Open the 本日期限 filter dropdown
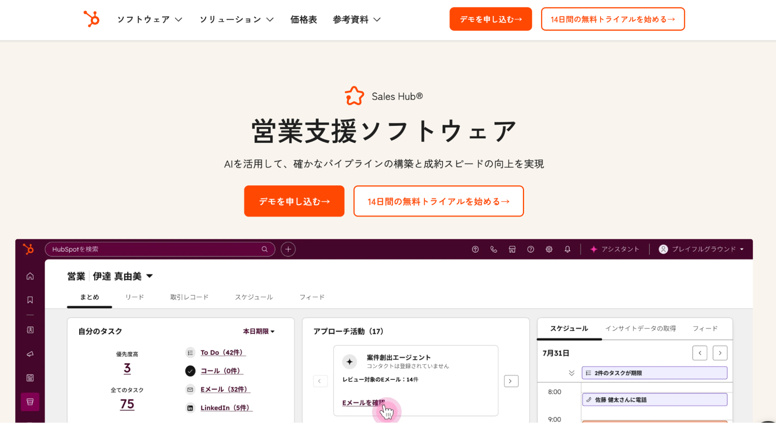Screen dimensions: 776x423 coord(259,331)
